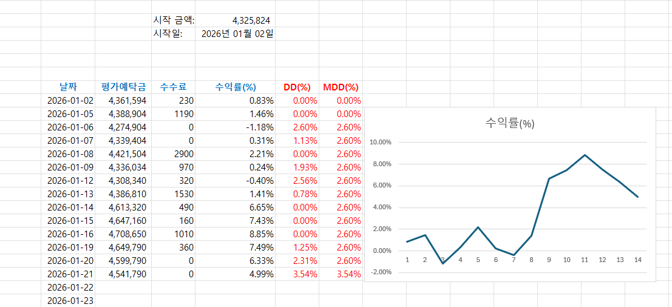Select return cell 4.99%
Image resolution: width=672 pixels, height=307 pixels.
(262, 274)
